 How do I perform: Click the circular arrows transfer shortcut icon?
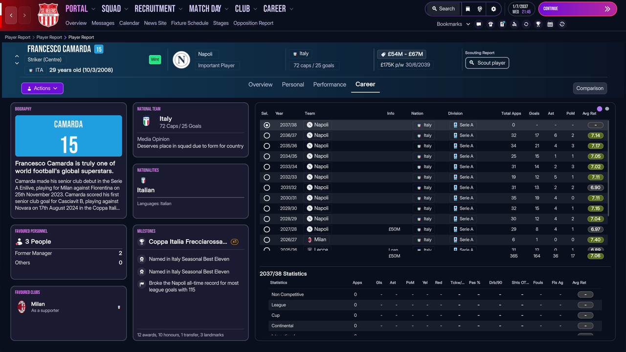[x=526, y=24]
